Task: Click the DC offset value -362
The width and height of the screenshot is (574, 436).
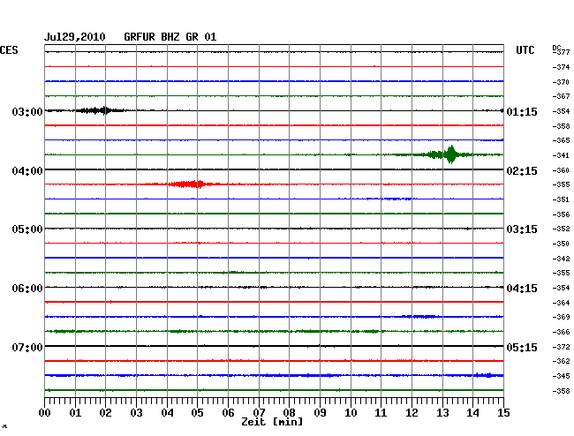Action: (561, 361)
